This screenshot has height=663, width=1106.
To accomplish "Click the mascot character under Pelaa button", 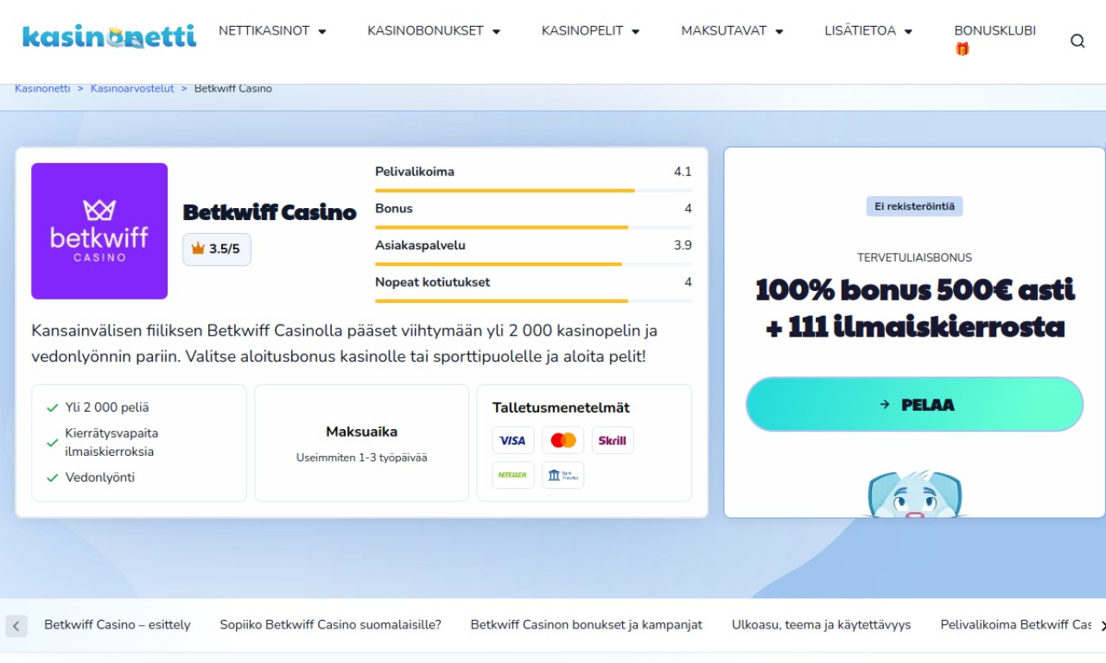I will click(x=914, y=494).
